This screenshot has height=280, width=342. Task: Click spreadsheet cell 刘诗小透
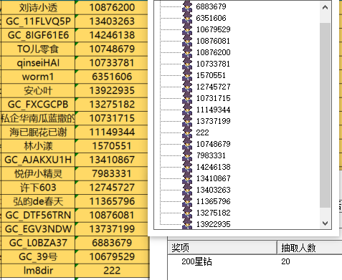tap(38, 7)
